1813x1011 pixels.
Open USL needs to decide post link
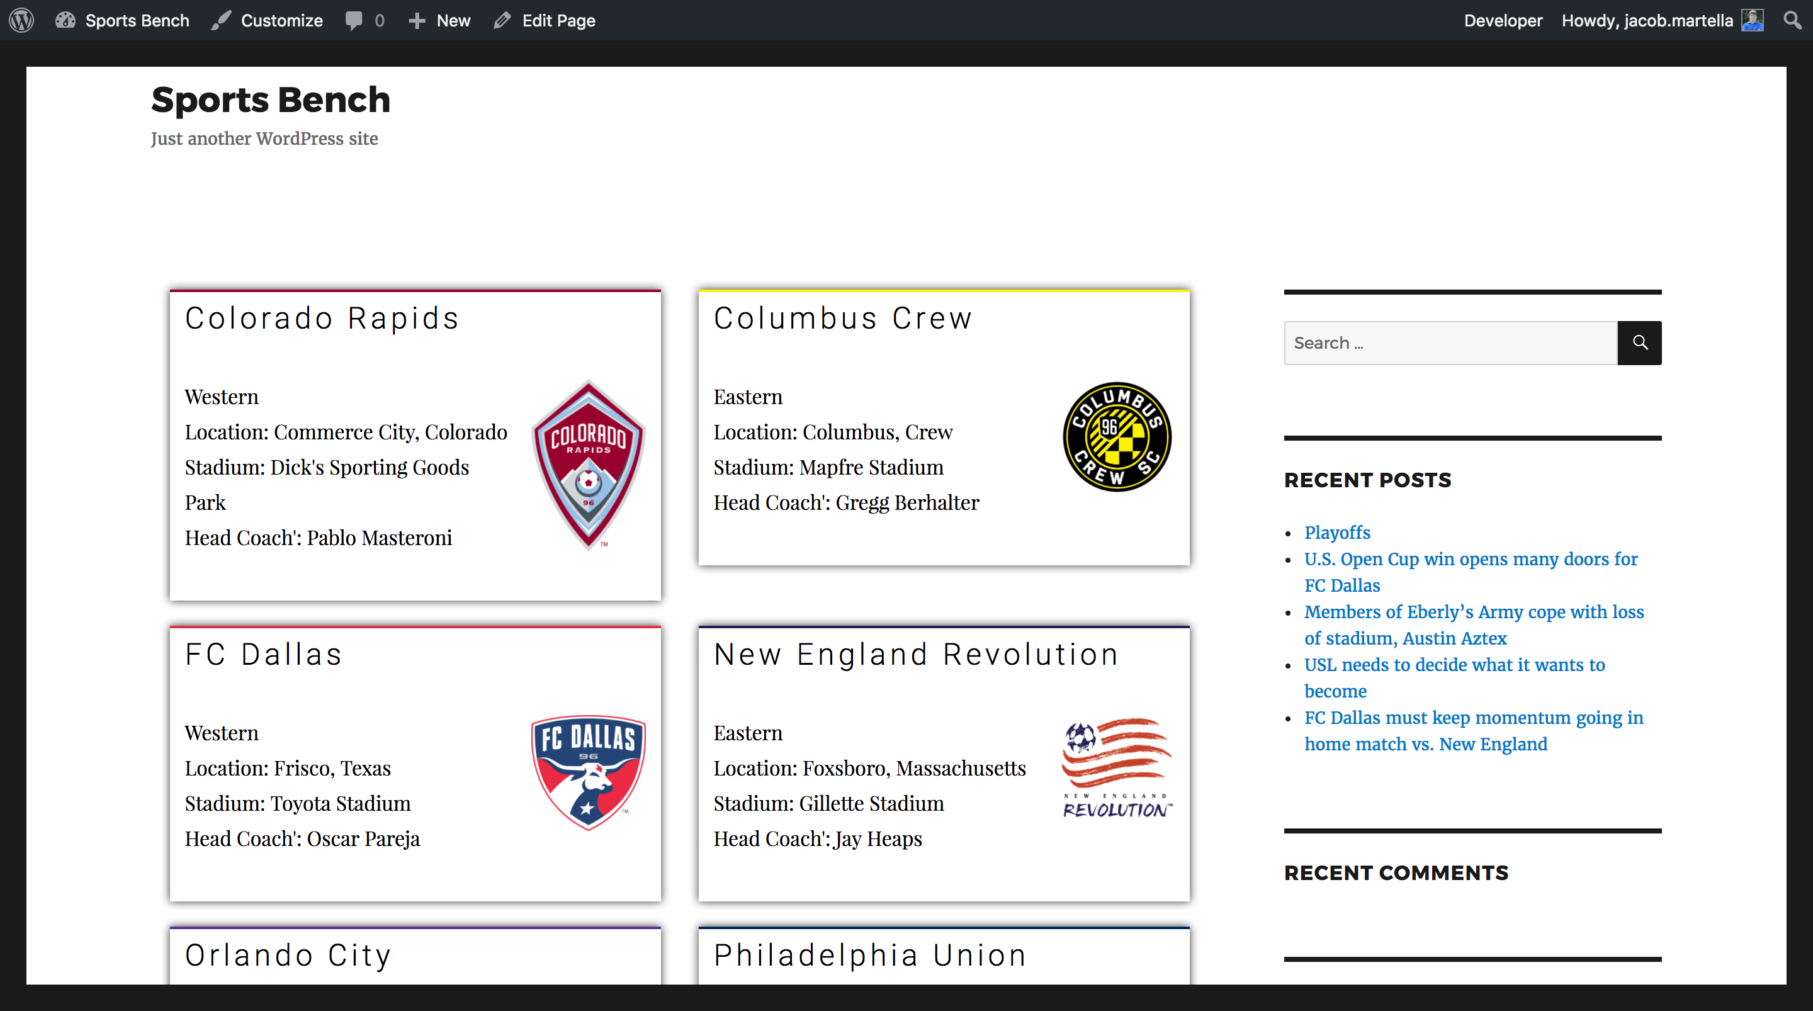(x=1454, y=665)
